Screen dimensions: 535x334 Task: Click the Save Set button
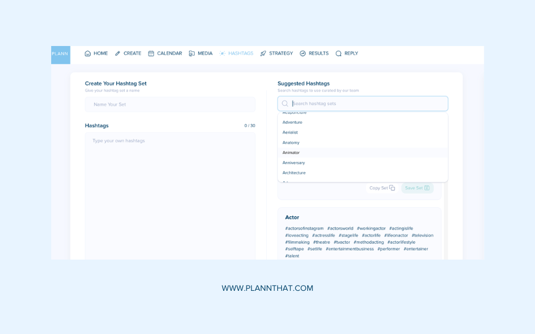click(417, 188)
